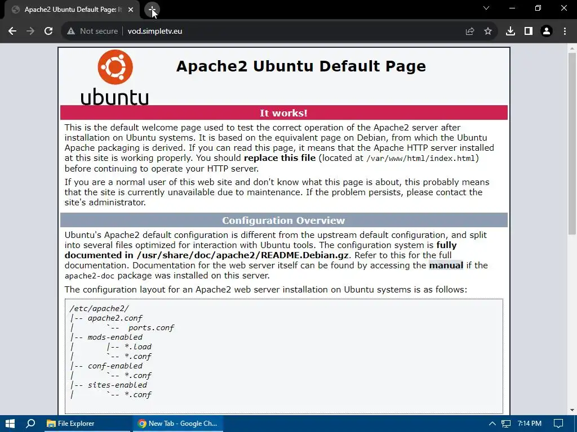Open a new tab with plus button
This screenshot has width=577, height=432.
pos(152,10)
